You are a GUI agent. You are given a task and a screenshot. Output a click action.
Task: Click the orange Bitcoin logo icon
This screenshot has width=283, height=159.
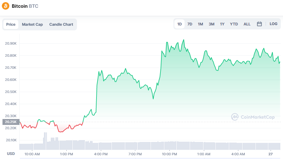(6, 6)
